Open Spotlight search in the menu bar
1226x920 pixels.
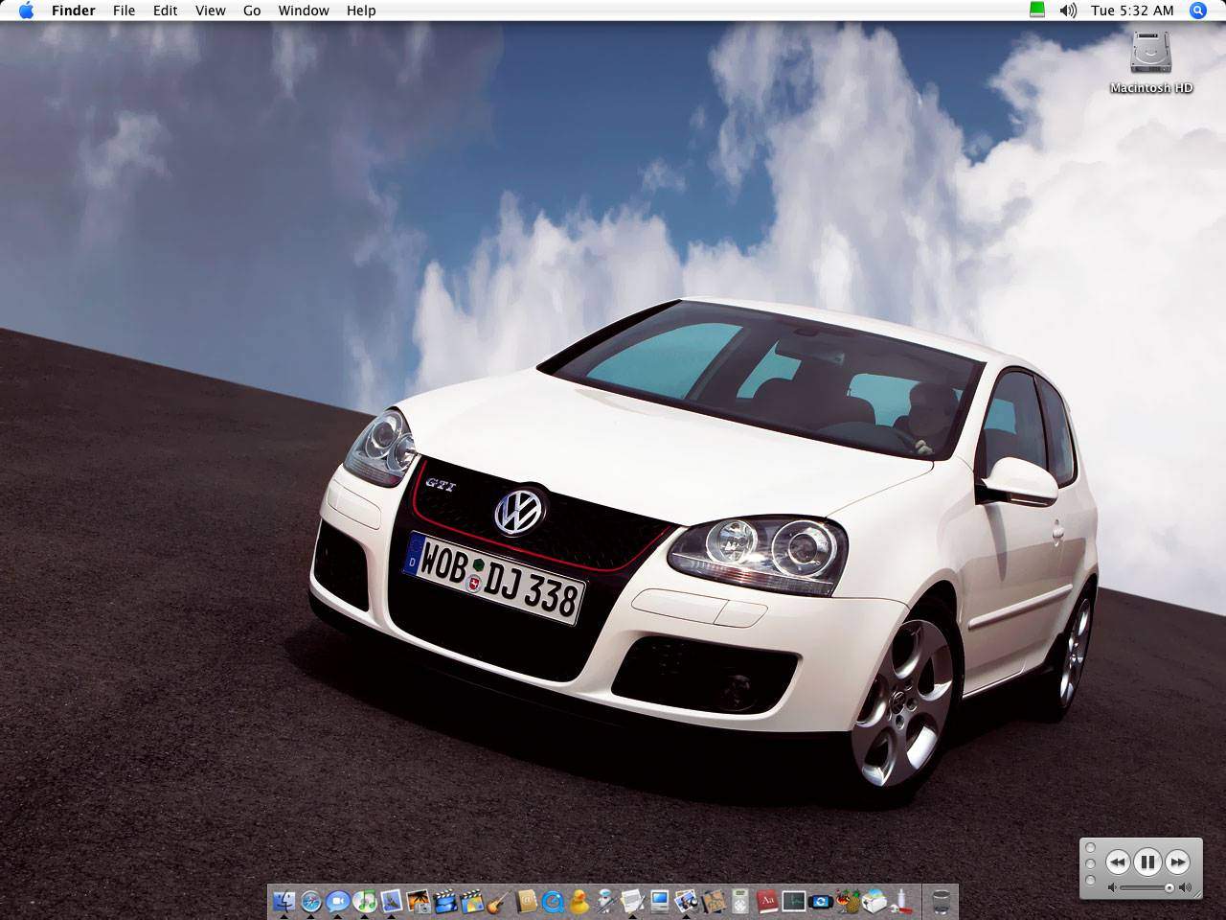pos(1197,11)
